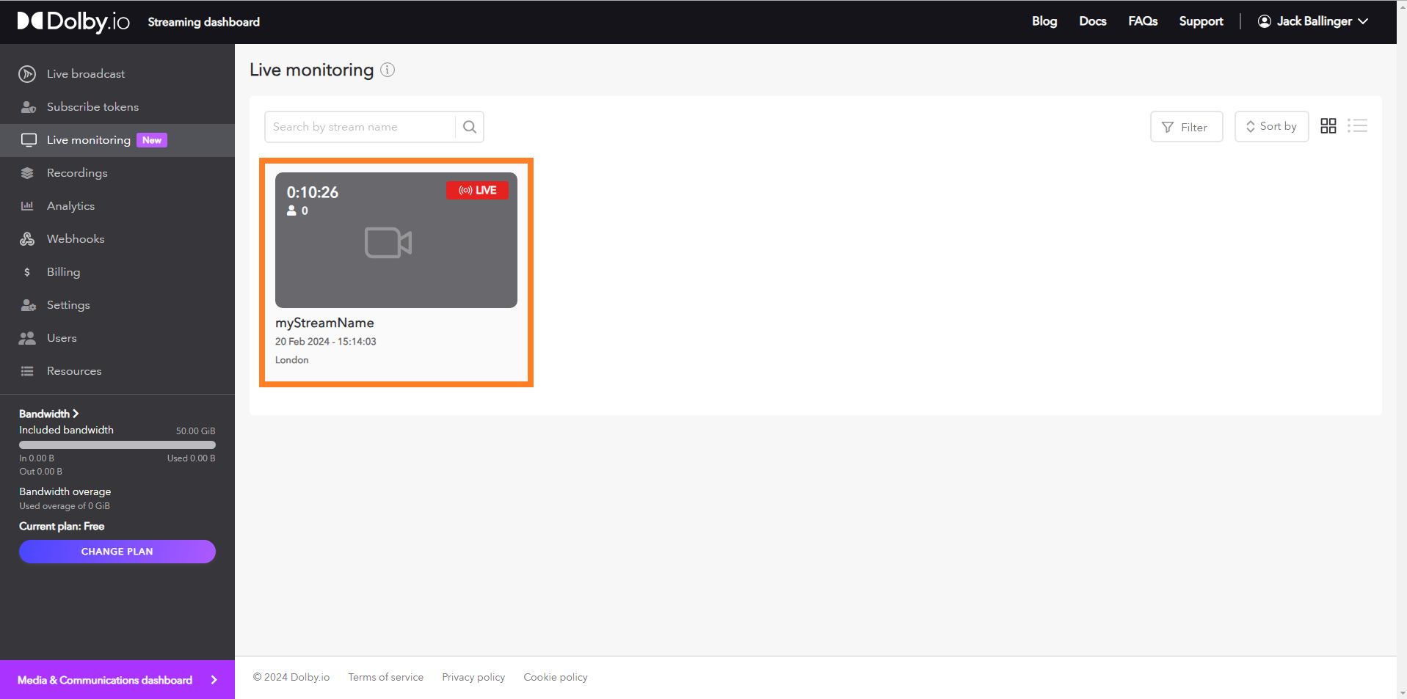Screen dimensions: 1407x699
Task: Click the Live broadcast sidebar icon
Action: pos(27,74)
